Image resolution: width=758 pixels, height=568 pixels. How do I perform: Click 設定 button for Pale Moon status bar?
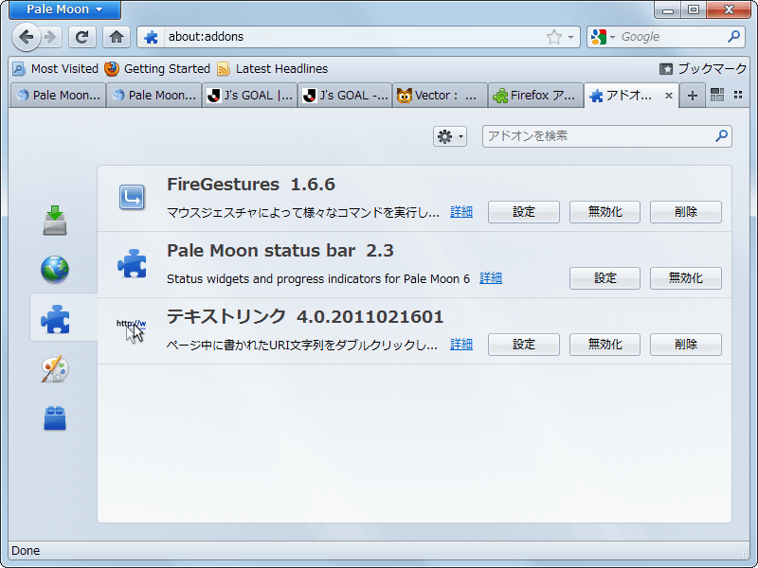pos(605,278)
